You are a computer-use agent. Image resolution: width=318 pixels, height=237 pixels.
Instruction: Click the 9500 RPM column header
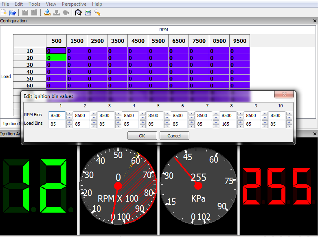239,41
